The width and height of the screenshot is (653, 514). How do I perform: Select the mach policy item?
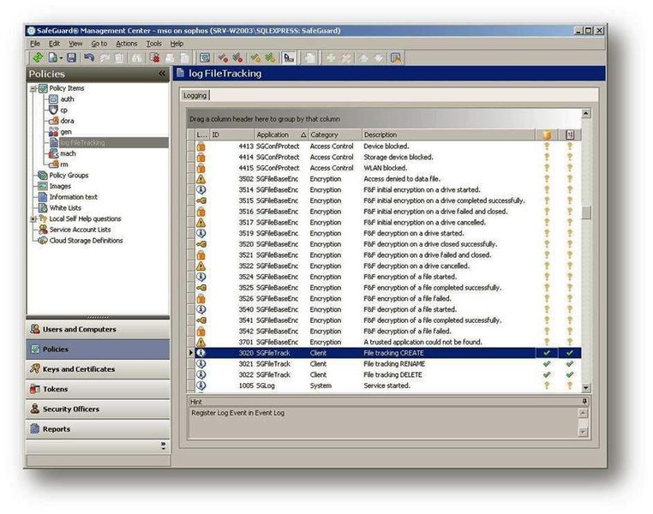(68, 153)
